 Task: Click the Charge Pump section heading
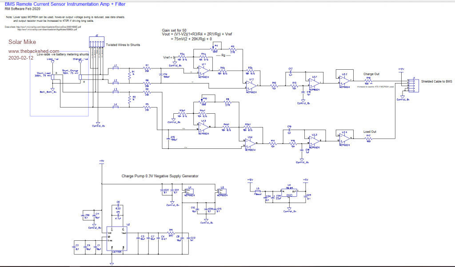pos(160,176)
